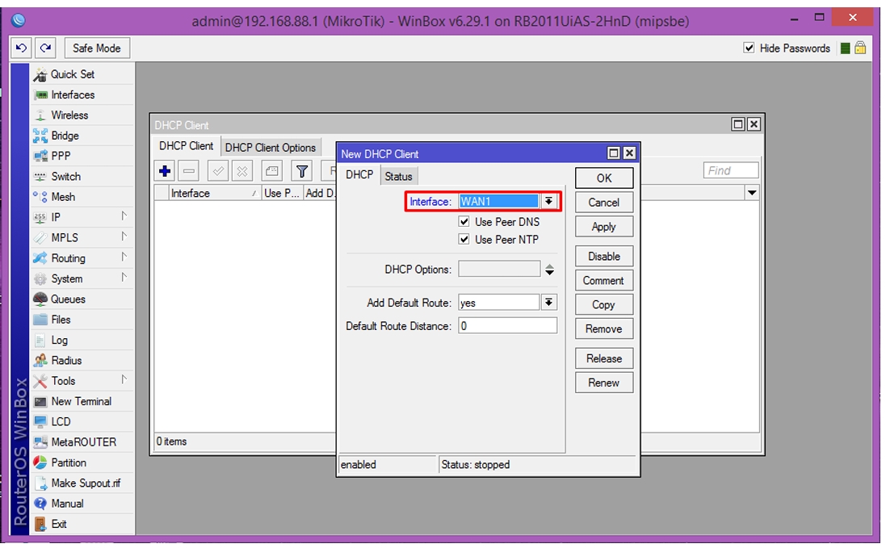Expand the DHCP Options arrows
The width and height of the screenshot is (886, 548).
click(x=550, y=270)
